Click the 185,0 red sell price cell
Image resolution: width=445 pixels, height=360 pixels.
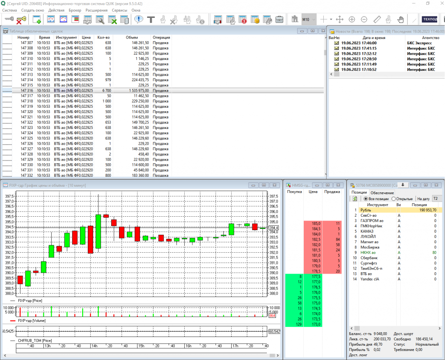click(x=316, y=223)
